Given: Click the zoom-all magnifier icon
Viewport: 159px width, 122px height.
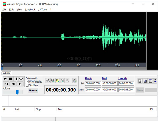Looking at the screenshot, I should point(62,81).
